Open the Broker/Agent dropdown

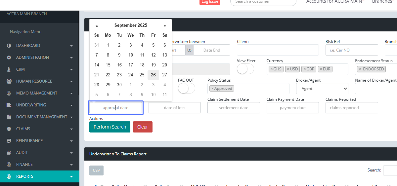322,89
